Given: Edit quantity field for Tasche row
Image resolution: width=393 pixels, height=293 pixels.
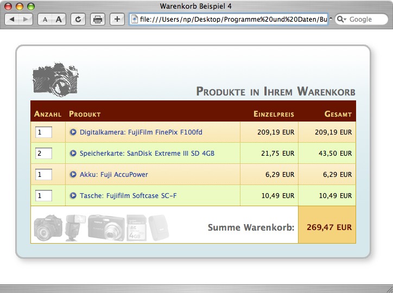Looking at the screenshot, I should [43, 195].
